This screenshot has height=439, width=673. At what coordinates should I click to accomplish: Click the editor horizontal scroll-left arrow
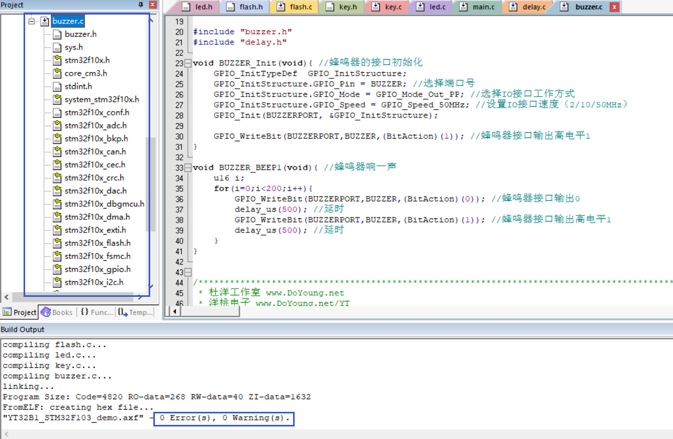[x=174, y=311]
